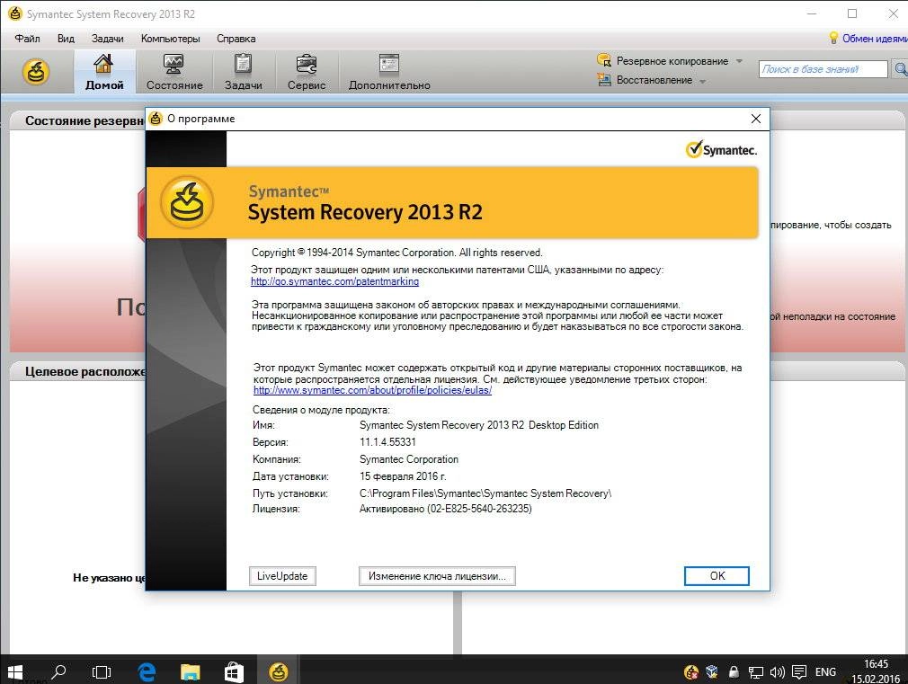Open the Компьютеры menu
Screen dimensions: 908x684
point(170,39)
